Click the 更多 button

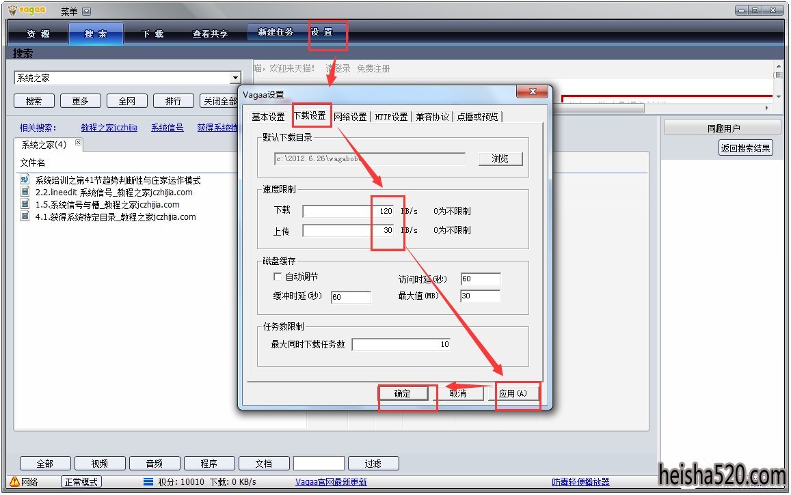click(x=81, y=101)
